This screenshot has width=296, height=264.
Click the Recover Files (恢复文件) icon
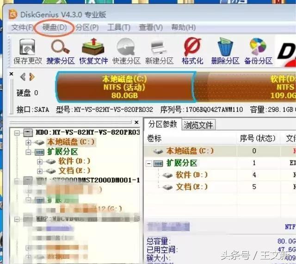pyautogui.click(x=93, y=51)
